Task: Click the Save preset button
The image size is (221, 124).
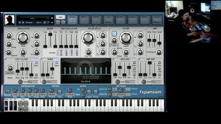Action: (39, 22)
